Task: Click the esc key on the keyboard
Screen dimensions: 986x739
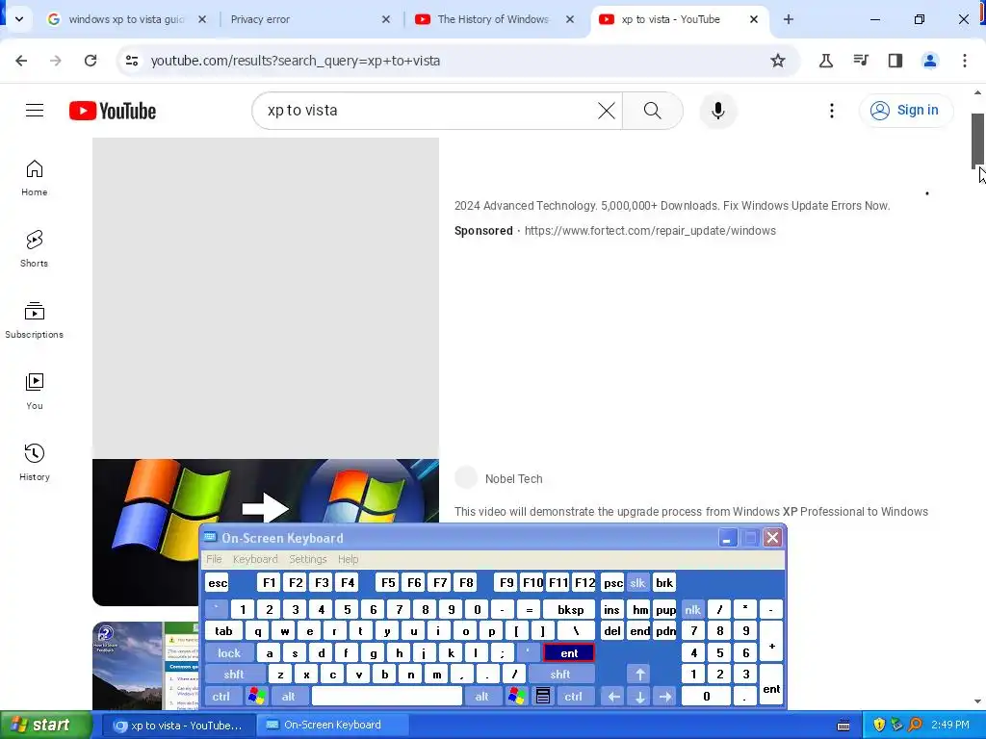Action: 218,582
